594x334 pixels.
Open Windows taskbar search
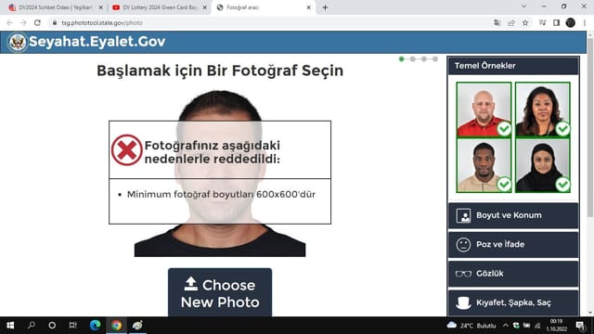pos(32,326)
